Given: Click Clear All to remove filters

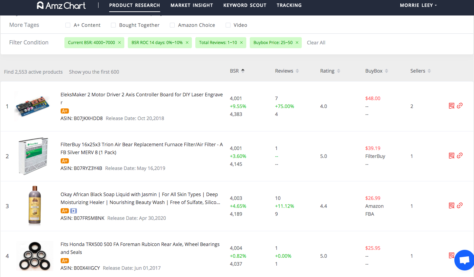Looking at the screenshot, I should click(x=316, y=42).
